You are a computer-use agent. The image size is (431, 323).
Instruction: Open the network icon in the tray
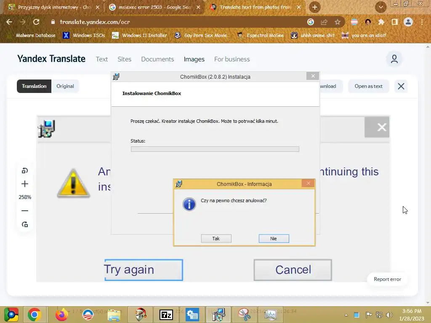coord(379,315)
